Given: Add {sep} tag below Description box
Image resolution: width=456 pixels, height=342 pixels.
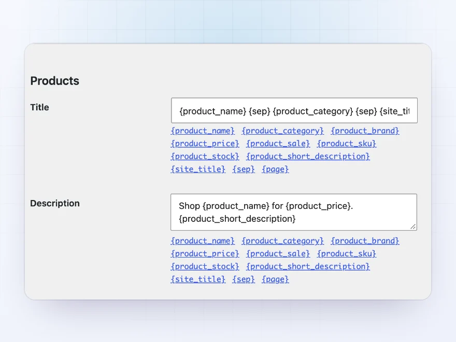Looking at the screenshot, I should [x=244, y=279].
